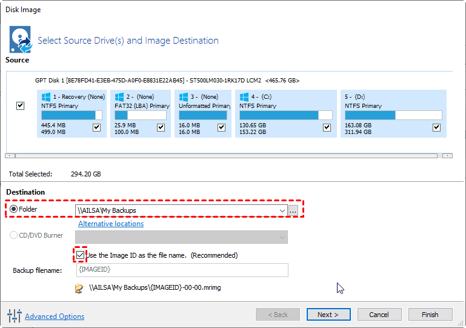Viewport: 466px width, 328px height.
Task: Click the Cancel button
Action: 379,315
